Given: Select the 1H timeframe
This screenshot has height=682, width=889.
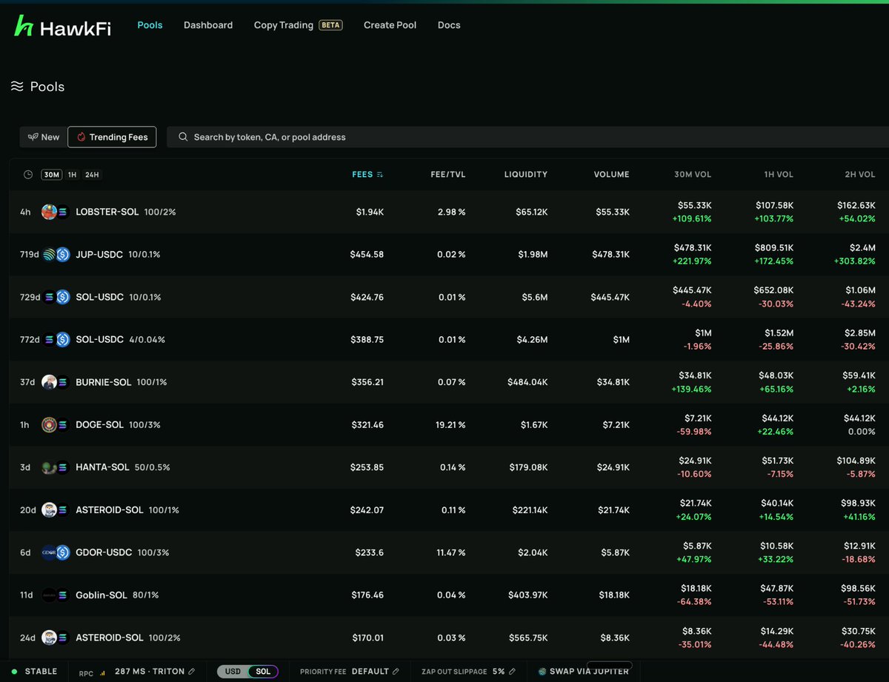Looking at the screenshot, I should click(72, 175).
